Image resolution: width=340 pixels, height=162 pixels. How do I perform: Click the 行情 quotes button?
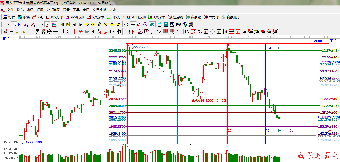pos(9,17)
